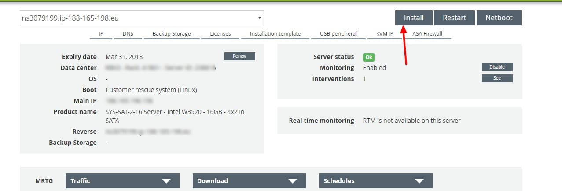The image size is (562, 191).
Task: Click Renew next to expiry date
Action: [239, 56]
